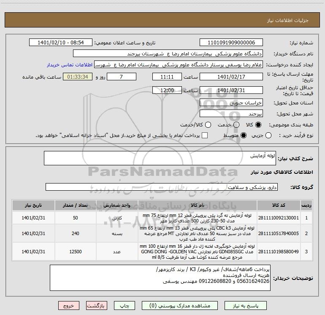Click the quantity cell 50

point(76,218)
